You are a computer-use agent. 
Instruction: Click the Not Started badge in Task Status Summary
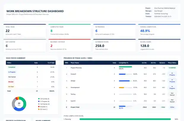(x=12, y=77)
